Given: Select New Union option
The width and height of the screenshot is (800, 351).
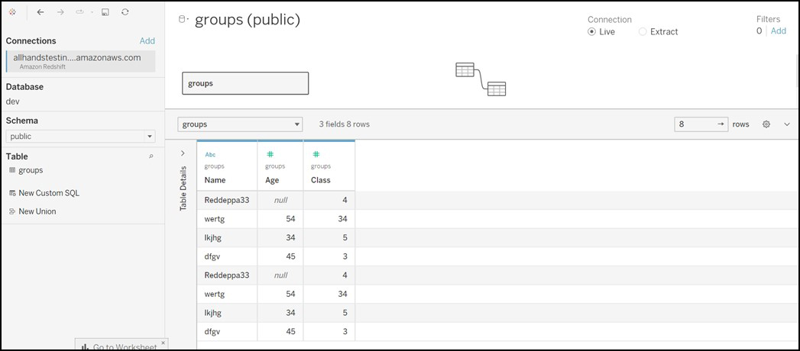Looking at the screenshot, I should pyautogui.click(x=37, y=211).
